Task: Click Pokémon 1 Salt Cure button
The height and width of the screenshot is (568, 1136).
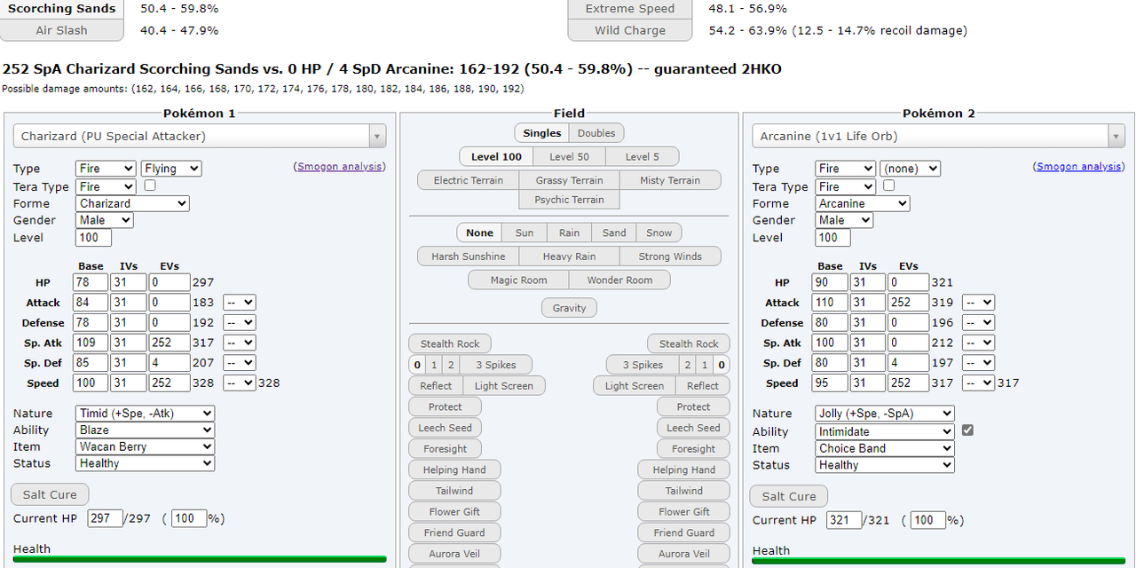Action: [x=50, y=495]
